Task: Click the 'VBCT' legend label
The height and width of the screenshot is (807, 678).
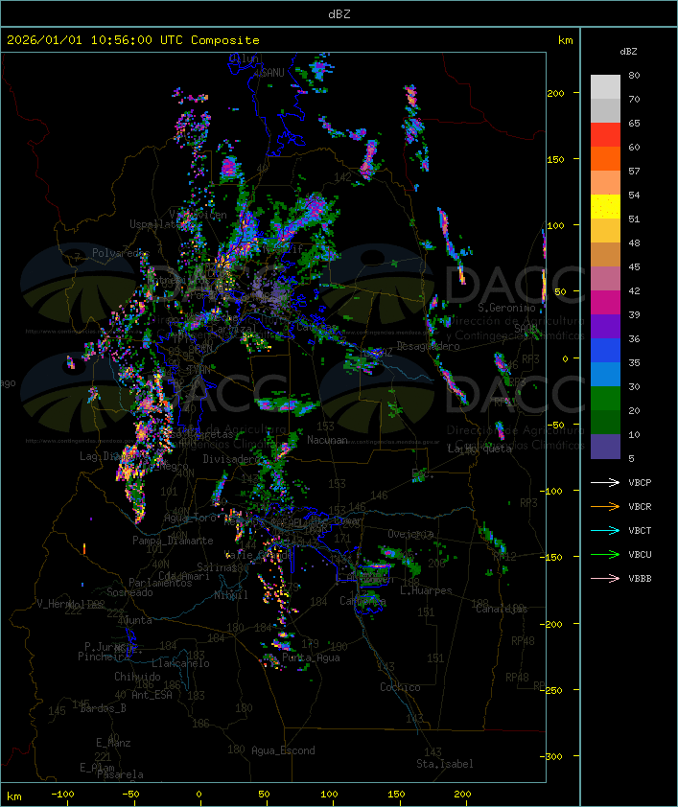Action: (640, 531)
